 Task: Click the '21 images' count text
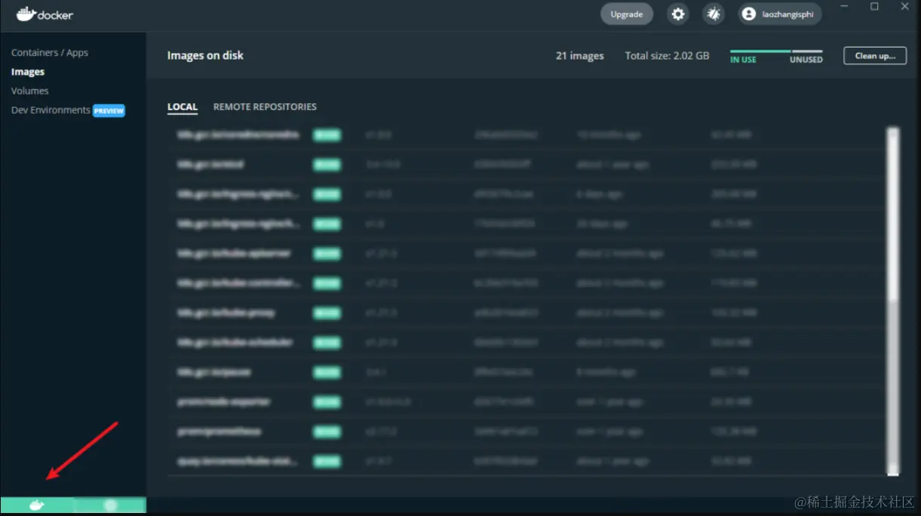[x=580, y=56]
